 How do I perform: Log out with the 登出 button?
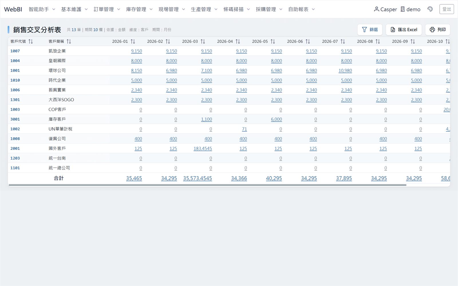tap(447, 9)
